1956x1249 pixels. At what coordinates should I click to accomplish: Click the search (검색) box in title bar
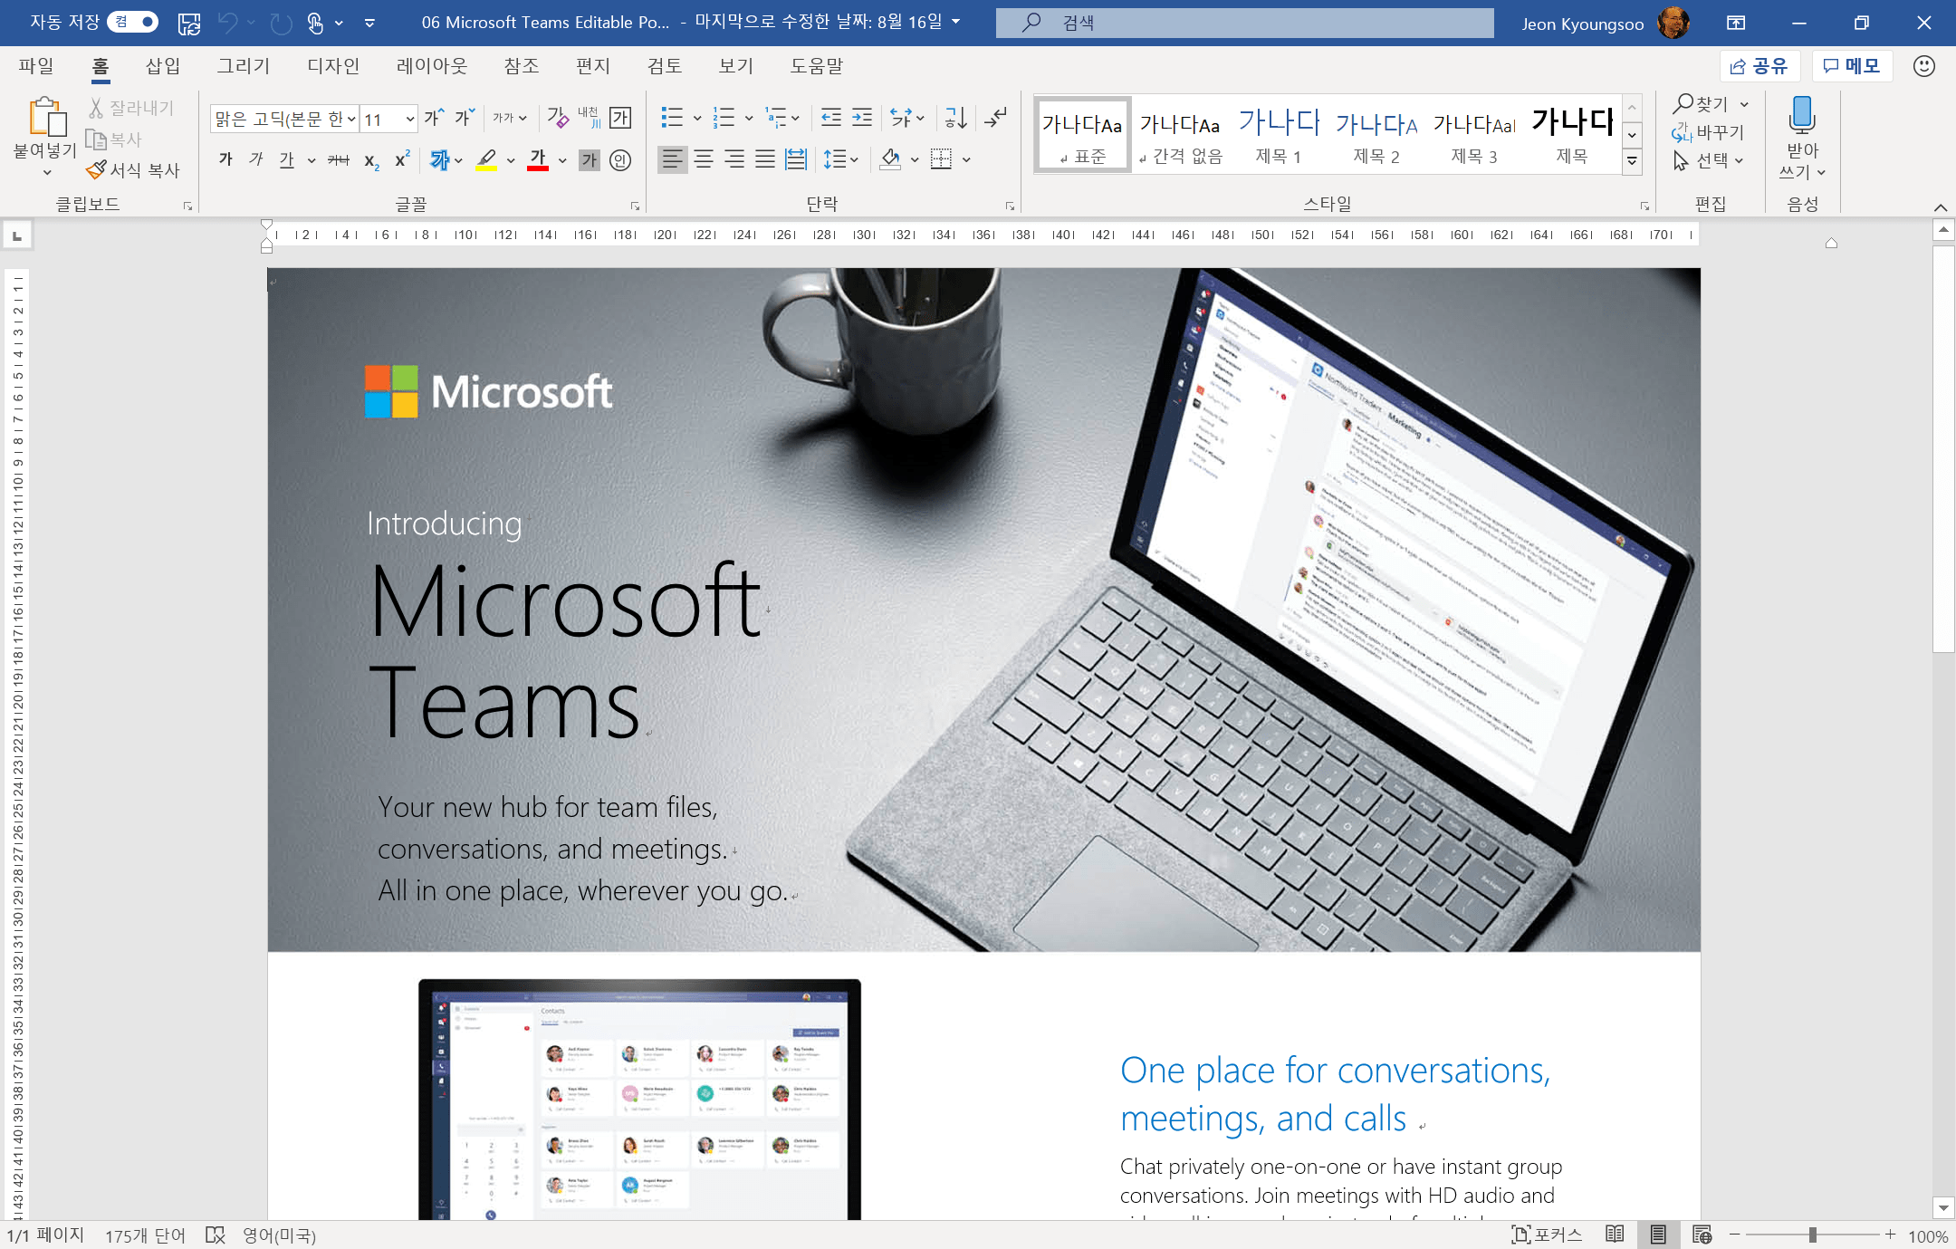pyautogui.click(x=1244, y=23)
